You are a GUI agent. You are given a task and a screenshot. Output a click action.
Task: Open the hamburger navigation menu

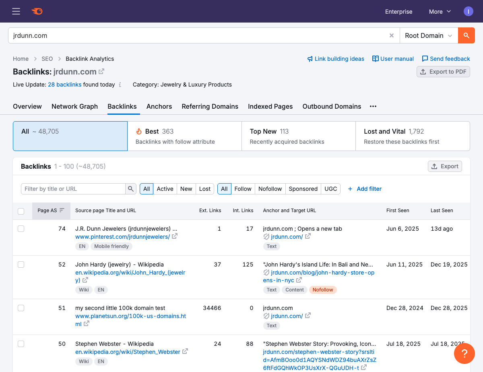16,11
